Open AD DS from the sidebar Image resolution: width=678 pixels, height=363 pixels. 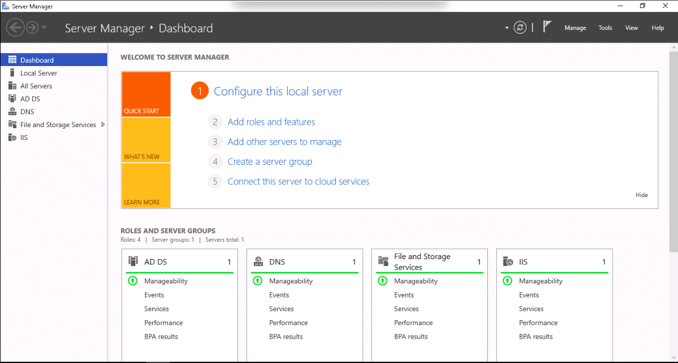tap(54, 99)
